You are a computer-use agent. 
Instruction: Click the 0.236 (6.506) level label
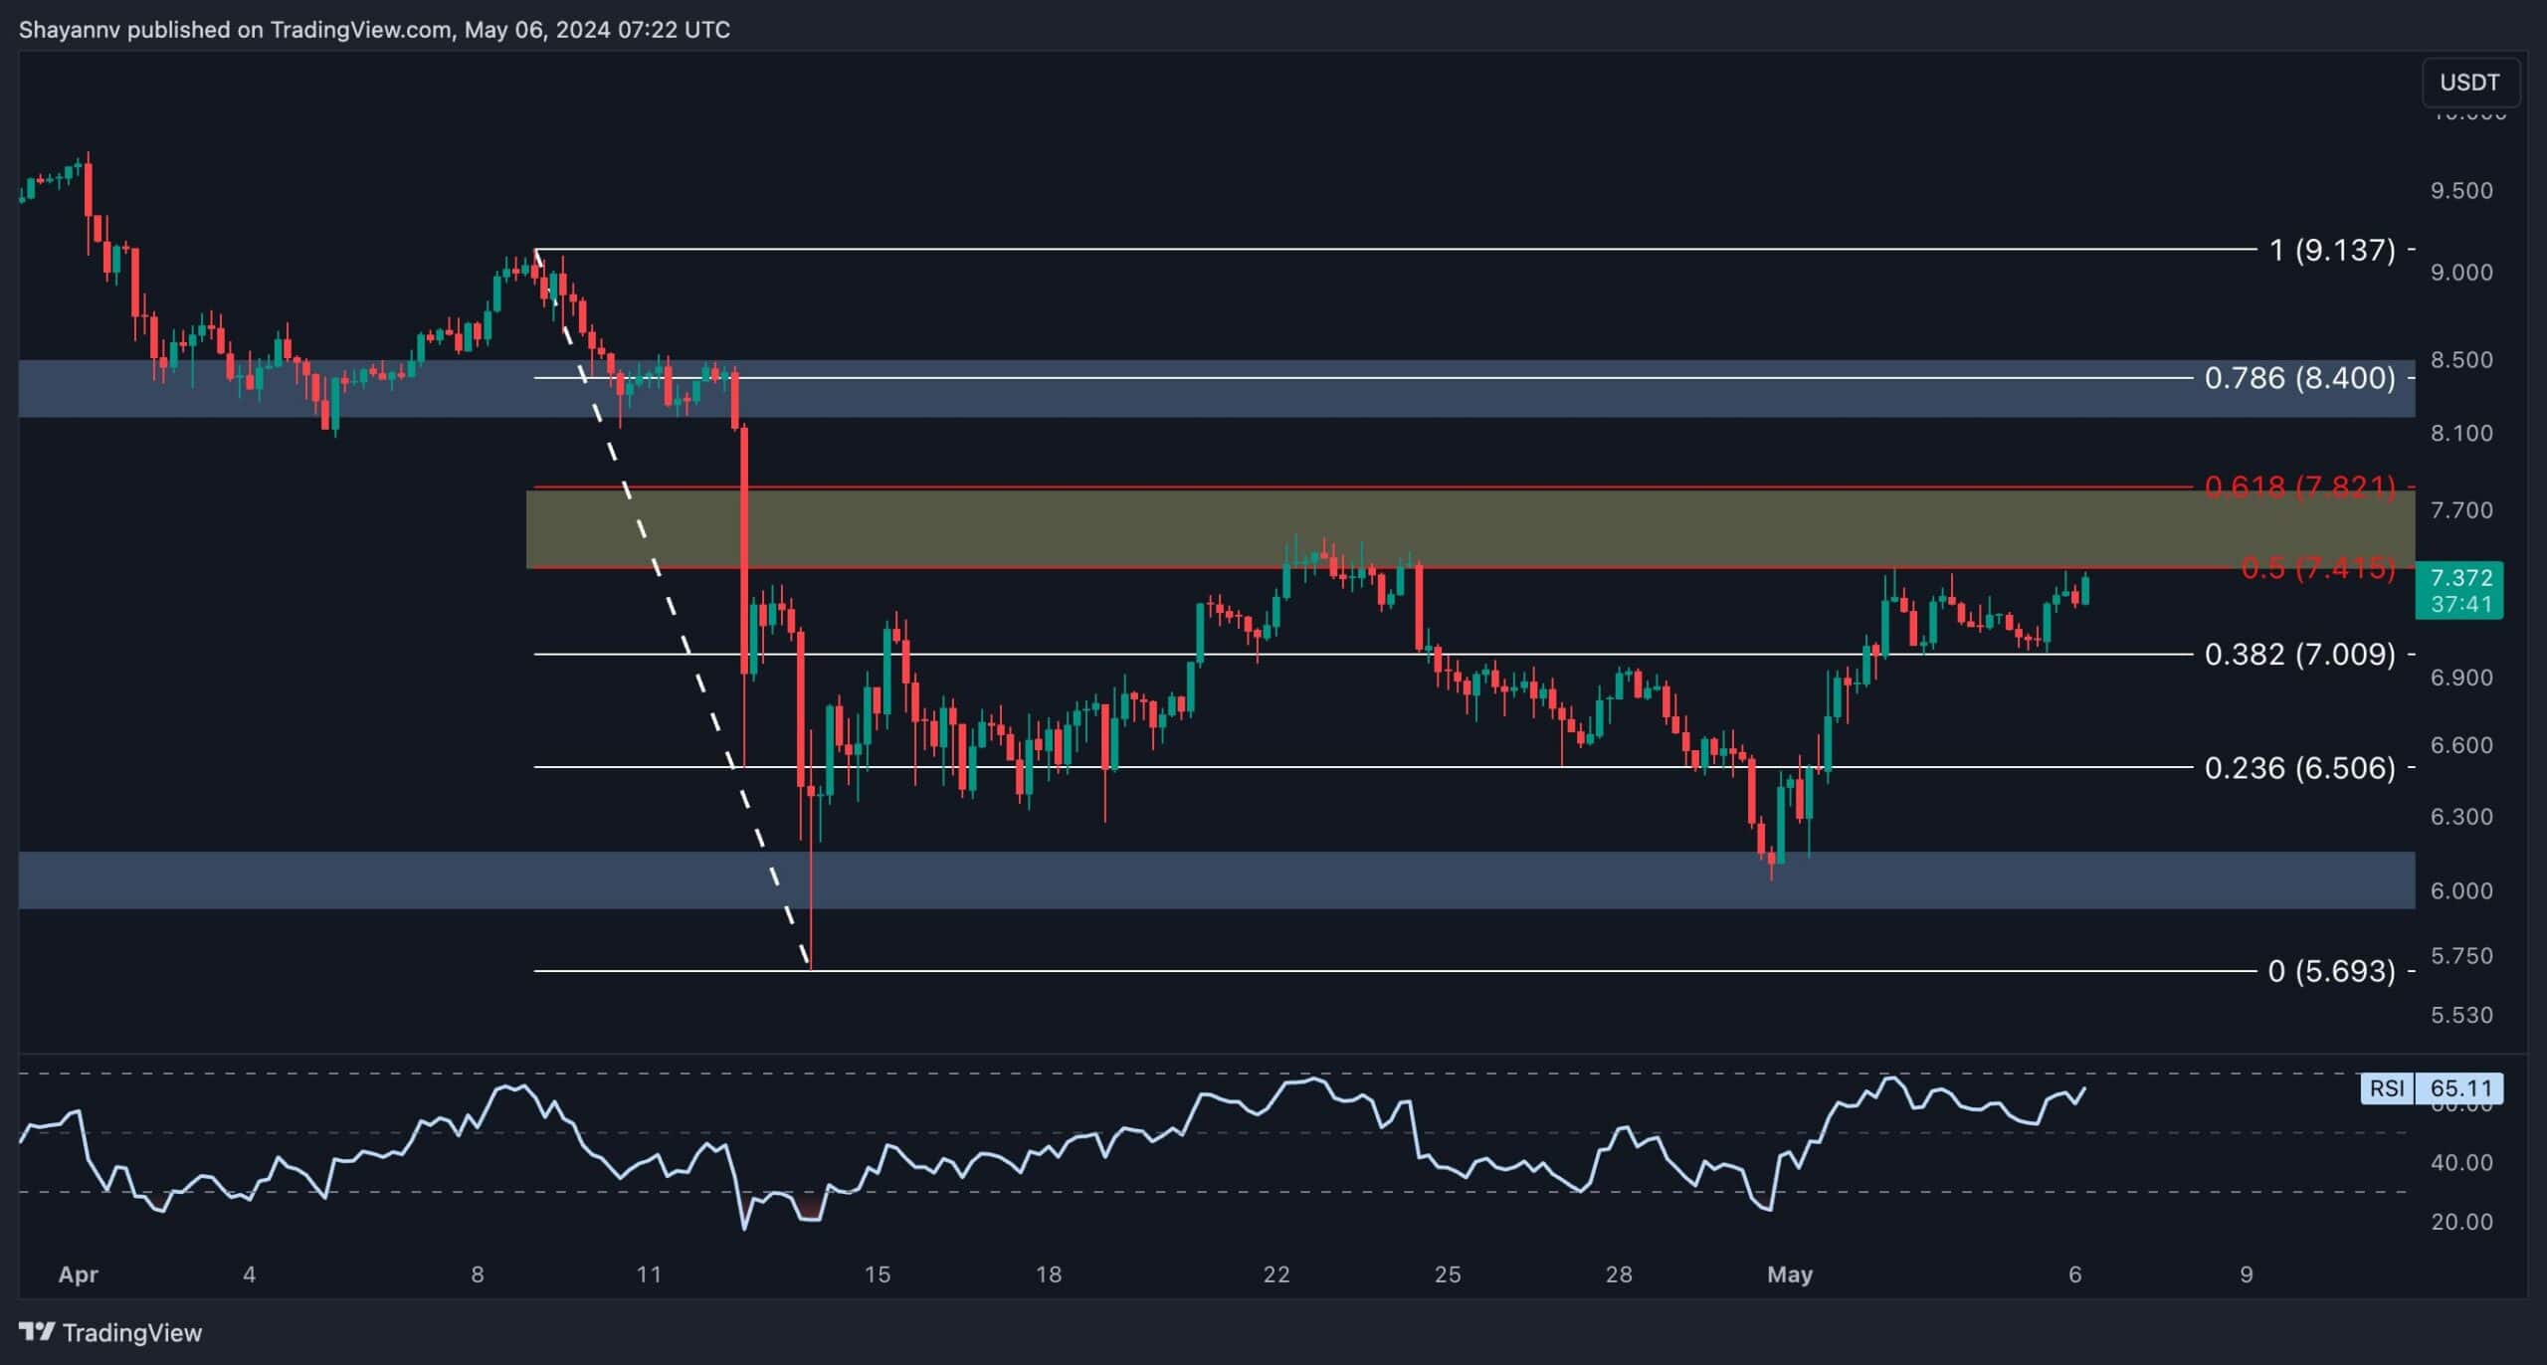point(2299,768)
